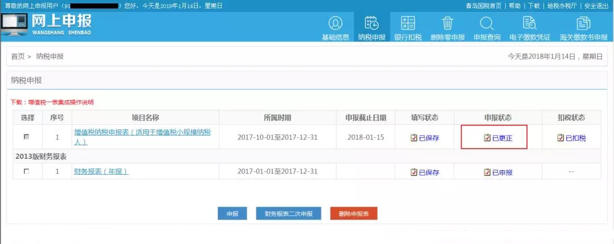Viewport: 614px width, 244px height.
Task: Click the 项目名称 column header
Action: (146, 117)
